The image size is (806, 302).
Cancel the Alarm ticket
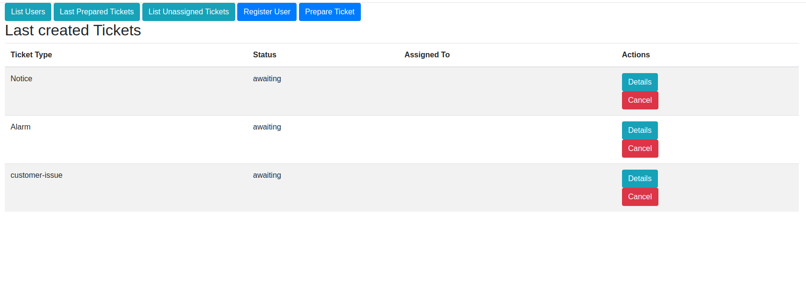(x=640, y=149)
